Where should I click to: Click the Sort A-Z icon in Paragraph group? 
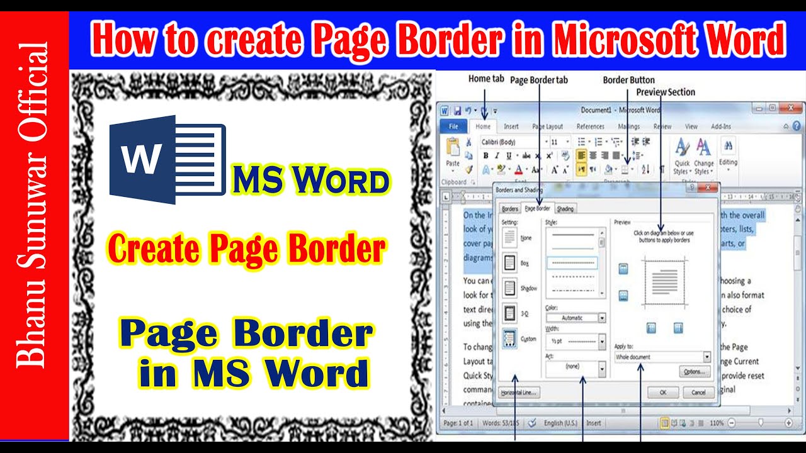646,169
